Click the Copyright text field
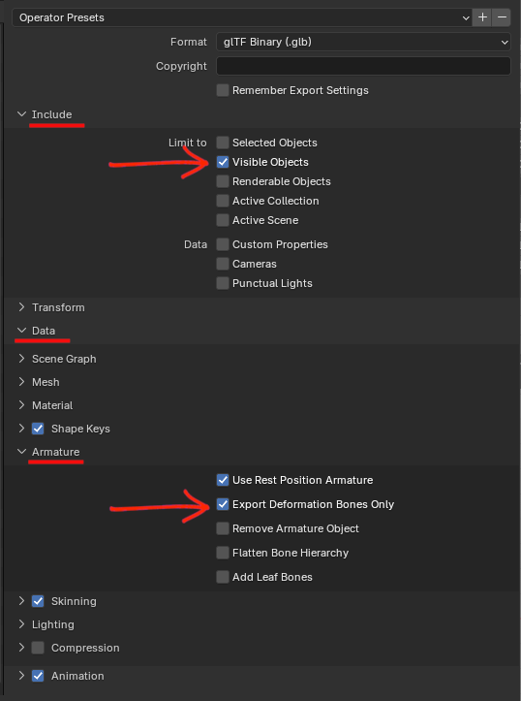The height and width of the screenshot is (701, 521). [x=363, y=66]
